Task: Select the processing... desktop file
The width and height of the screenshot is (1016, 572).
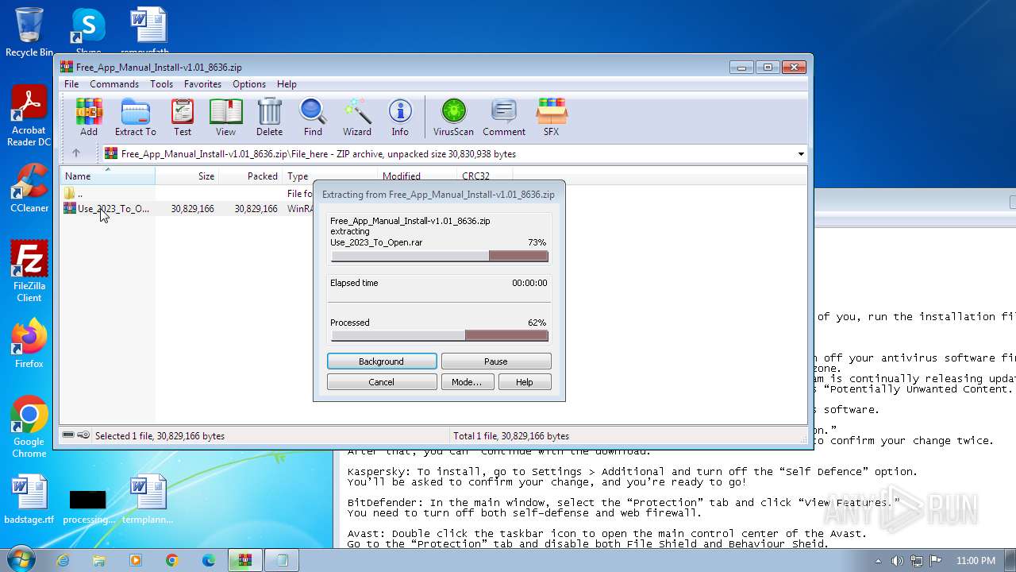Action: pyautogui.click(x=88, y=506)
